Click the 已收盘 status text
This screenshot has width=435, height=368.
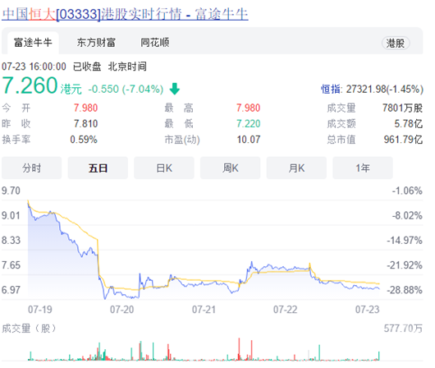(x=87, y=67)
